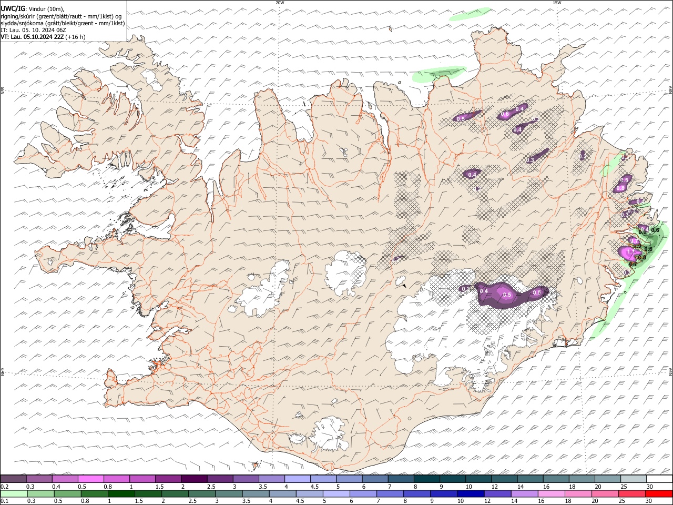Click the upper legend swatch starting at 6
The height and width of the screenshot is (505, 673).
pos(375,479)
